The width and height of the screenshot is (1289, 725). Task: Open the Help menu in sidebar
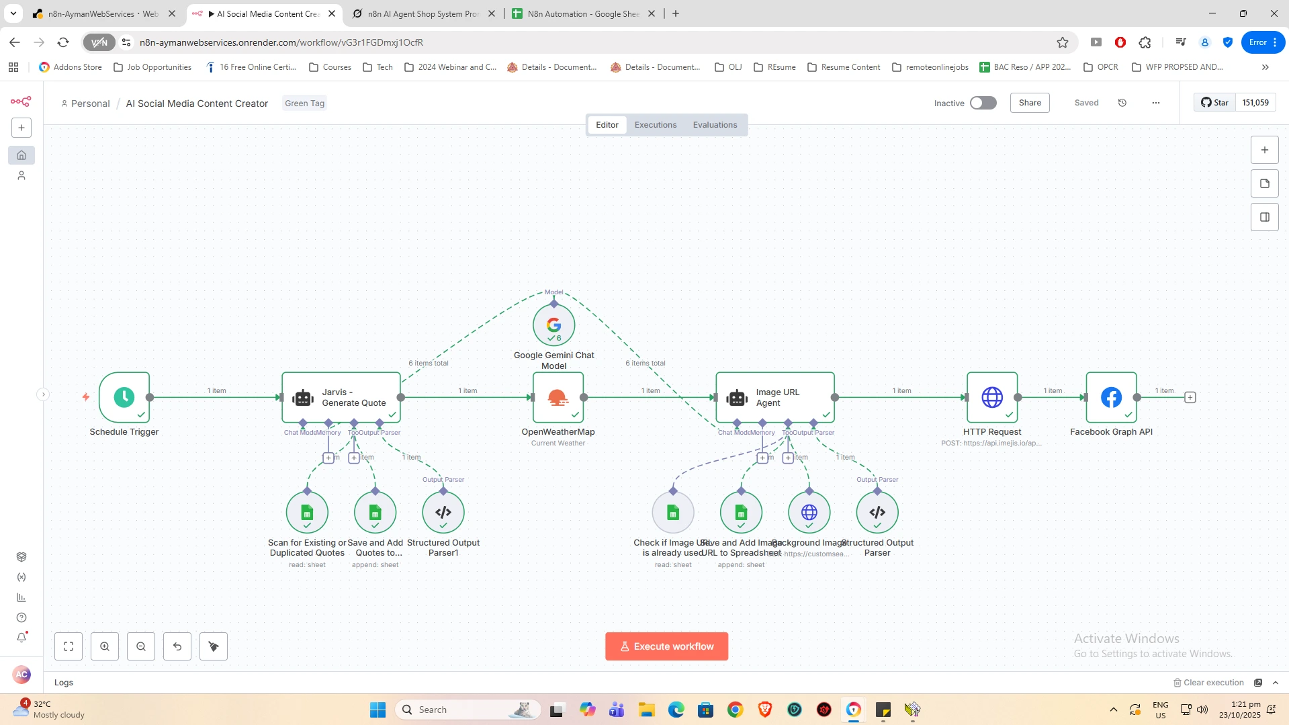point(21,617)
